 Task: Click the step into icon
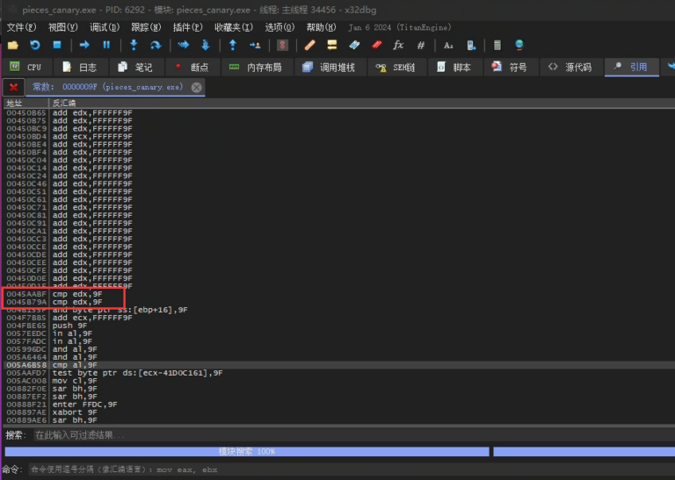pos(134,45)
